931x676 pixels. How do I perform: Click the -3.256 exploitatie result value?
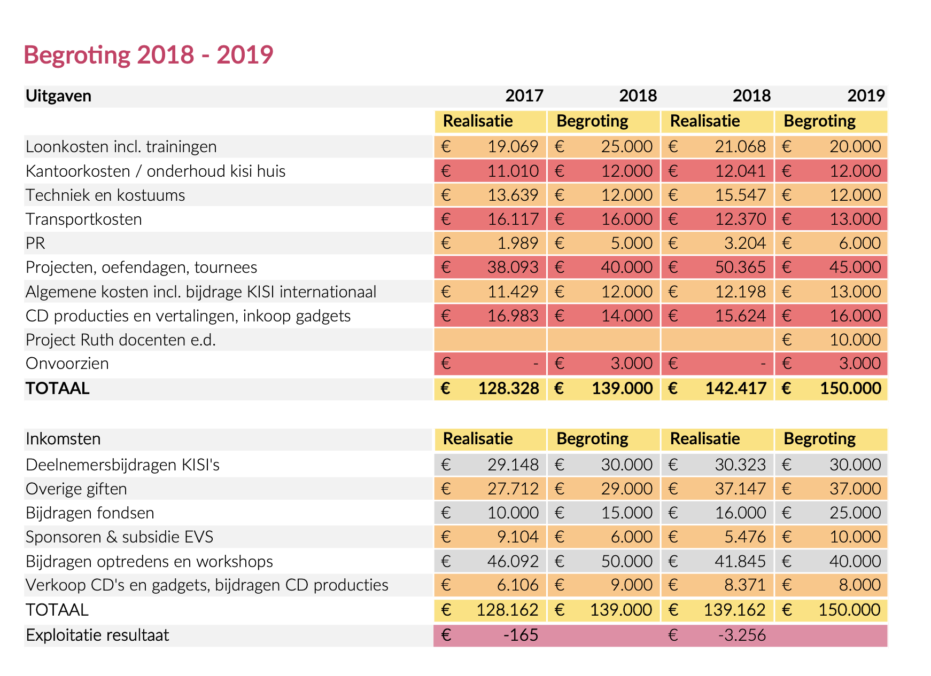pos(742,635)
